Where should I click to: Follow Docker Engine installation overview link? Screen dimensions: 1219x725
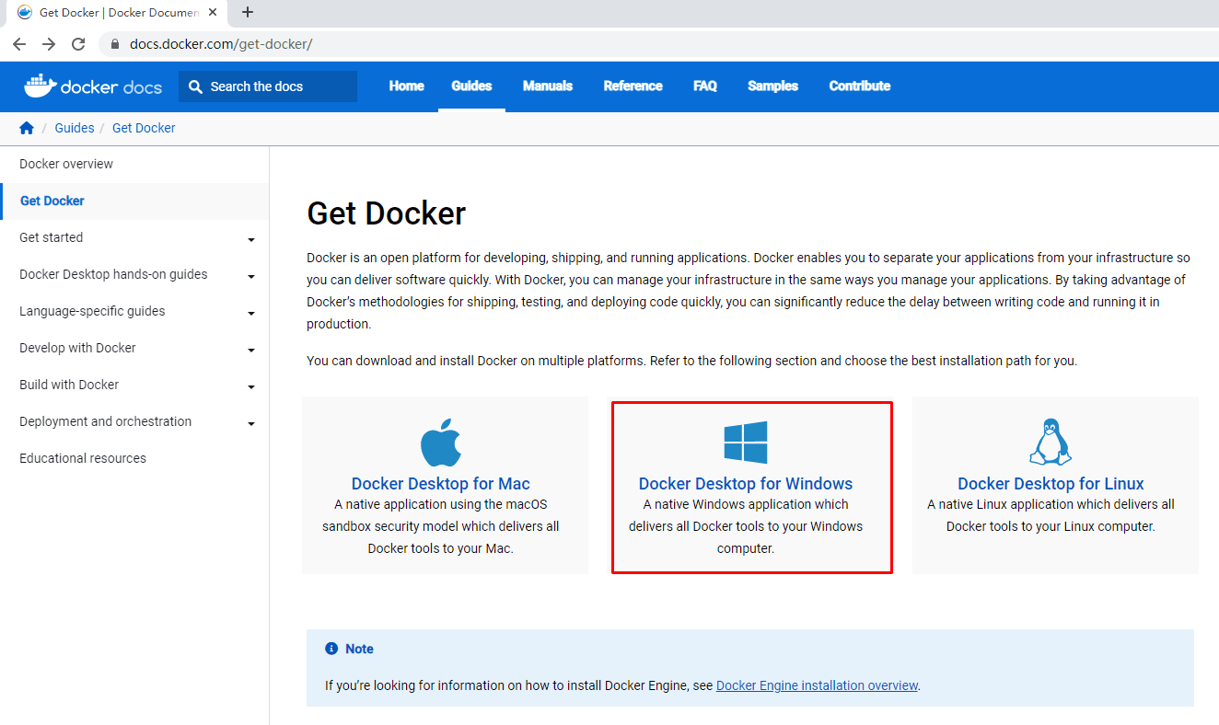[817, 685]
